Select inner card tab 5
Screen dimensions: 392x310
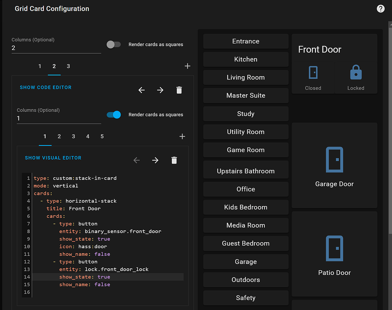coord(102,136)
